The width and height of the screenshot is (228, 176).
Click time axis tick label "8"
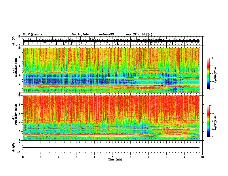pyautogui.click(x=166, y=157)
